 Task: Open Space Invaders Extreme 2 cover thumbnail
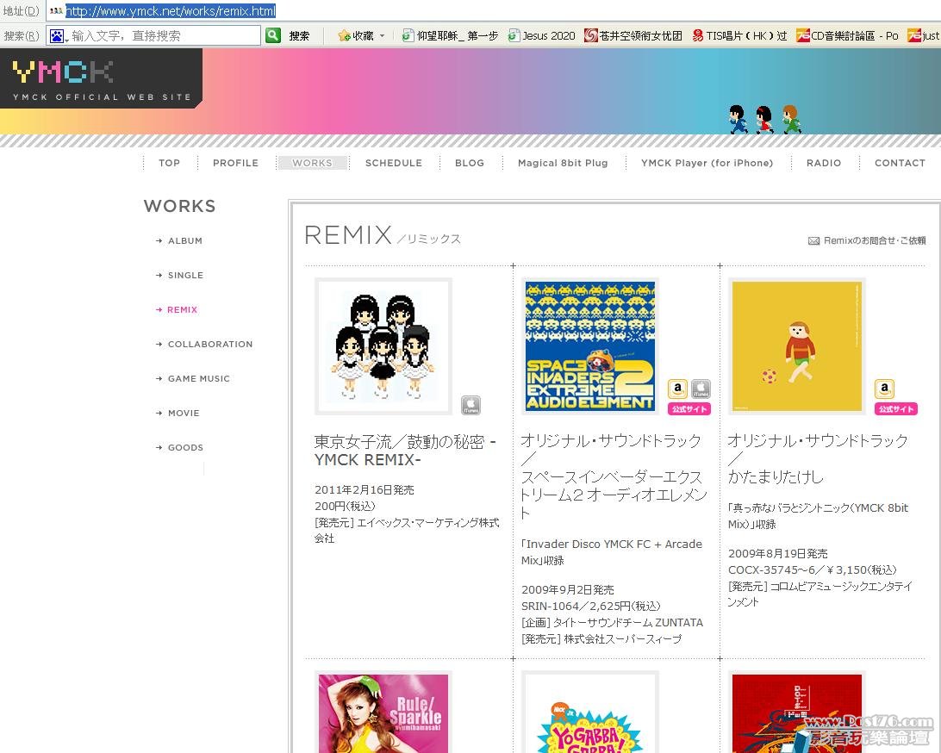point(590,346)
